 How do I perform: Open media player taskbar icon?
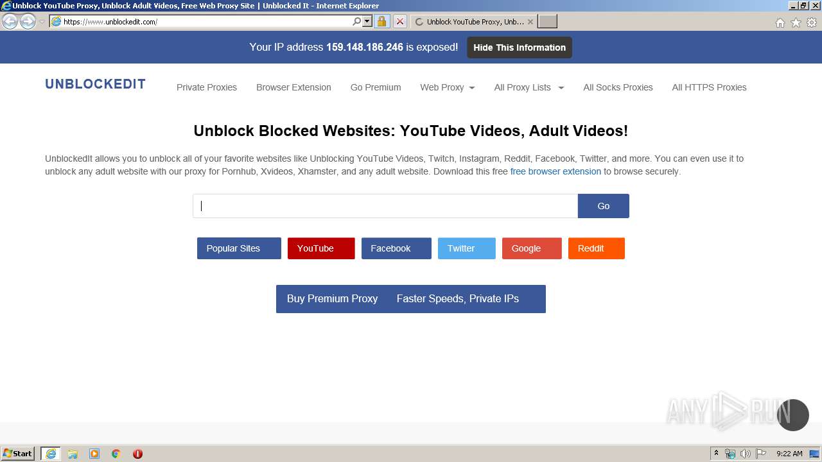tap(94, 454)
